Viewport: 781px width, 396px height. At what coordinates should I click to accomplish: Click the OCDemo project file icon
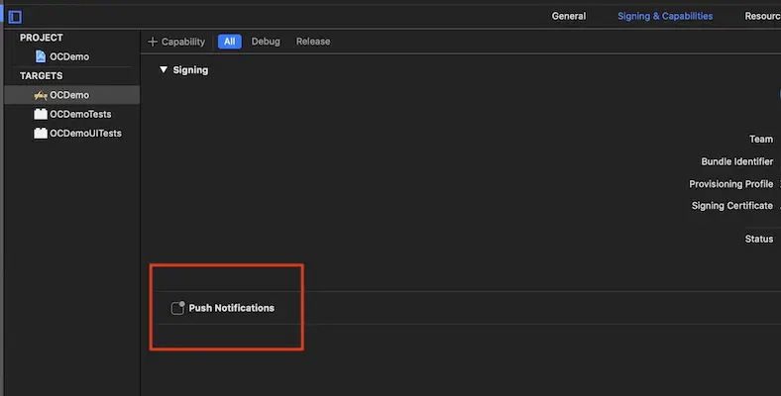click(41, 56)
